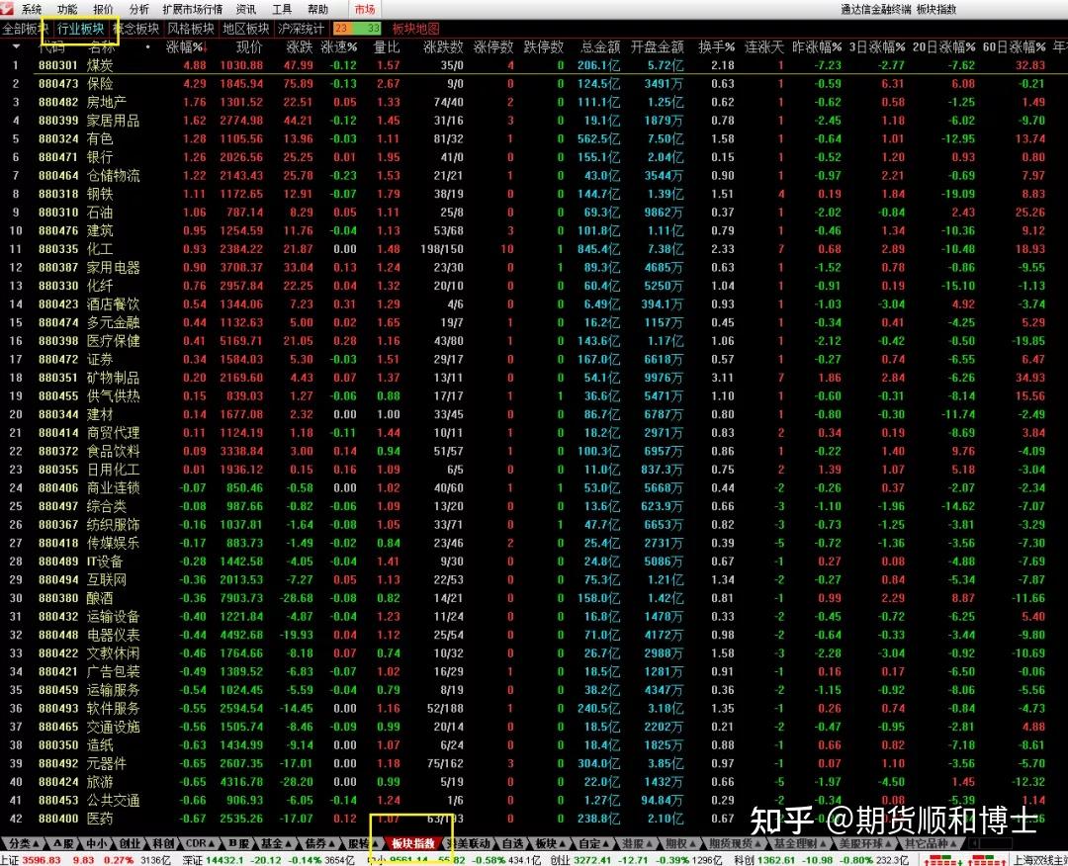Click the 科创 index value 1362.61
Image resolution: width=1068 pixels, height=866 pixels.
pos(774,860)
